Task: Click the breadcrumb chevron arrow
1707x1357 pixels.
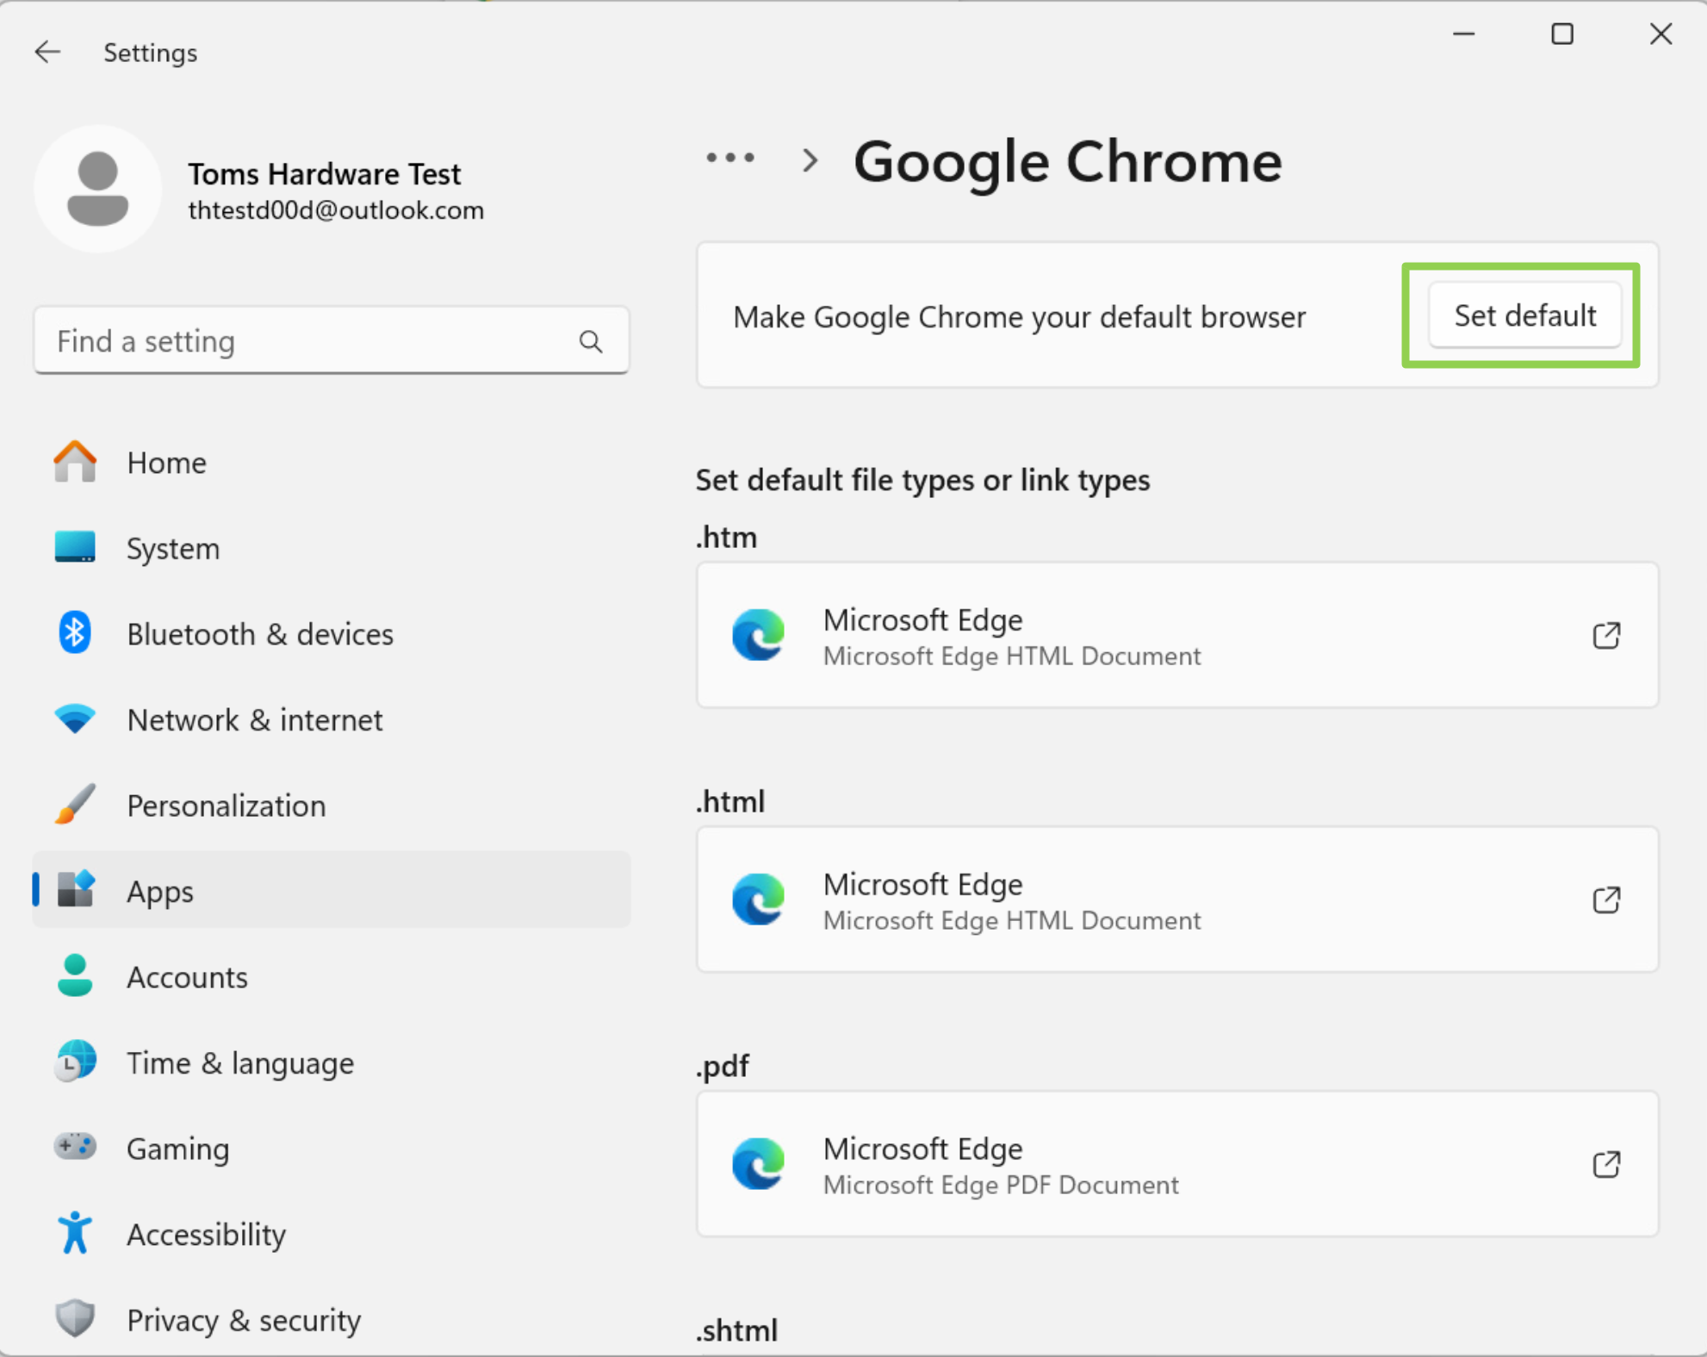Action: pos(810,160)
